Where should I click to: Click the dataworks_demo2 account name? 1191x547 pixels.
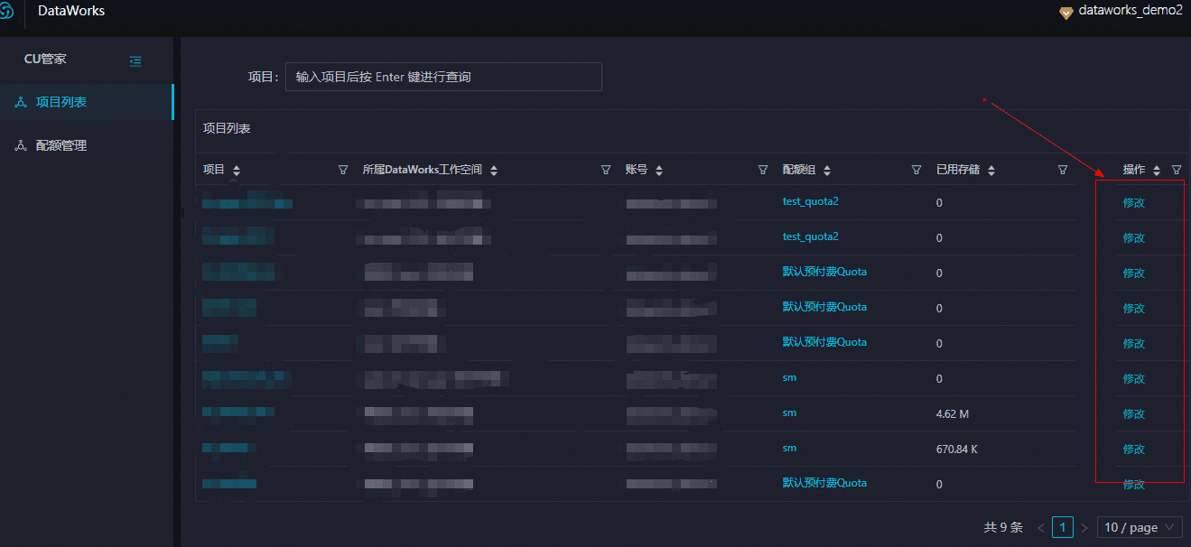1131,11
